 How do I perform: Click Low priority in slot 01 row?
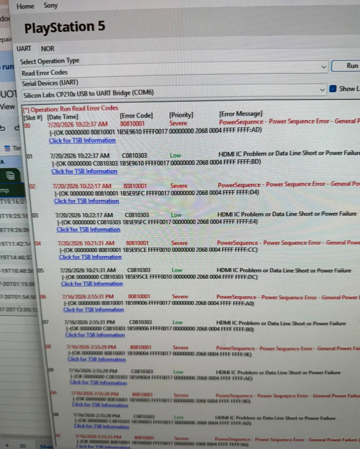click(175, 155)
